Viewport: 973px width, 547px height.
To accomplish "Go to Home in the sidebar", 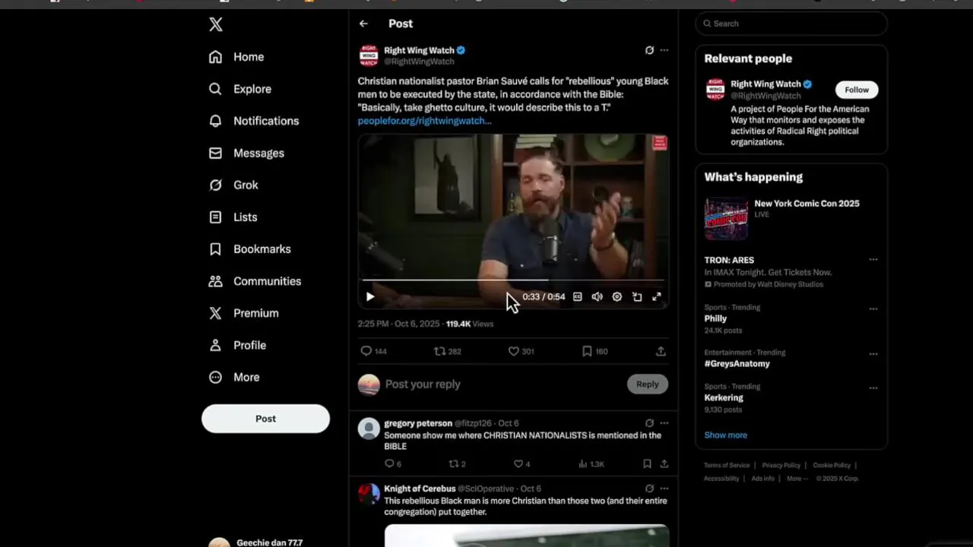I will 236,57.
